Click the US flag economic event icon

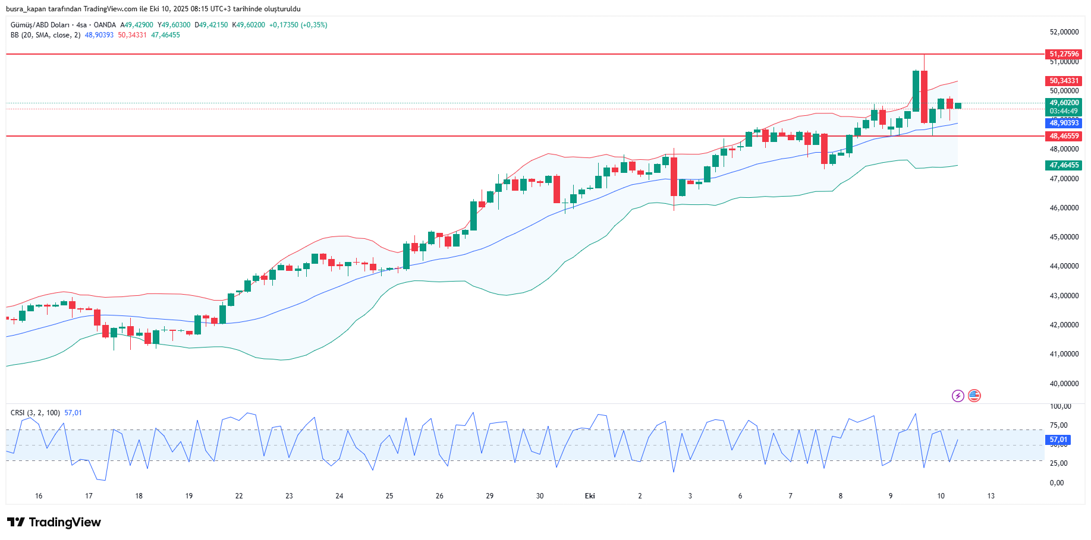click(974, 396)
